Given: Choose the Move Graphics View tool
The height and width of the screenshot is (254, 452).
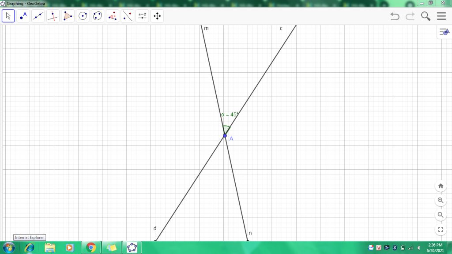Looking at the screenshot, I should [157, 16].
